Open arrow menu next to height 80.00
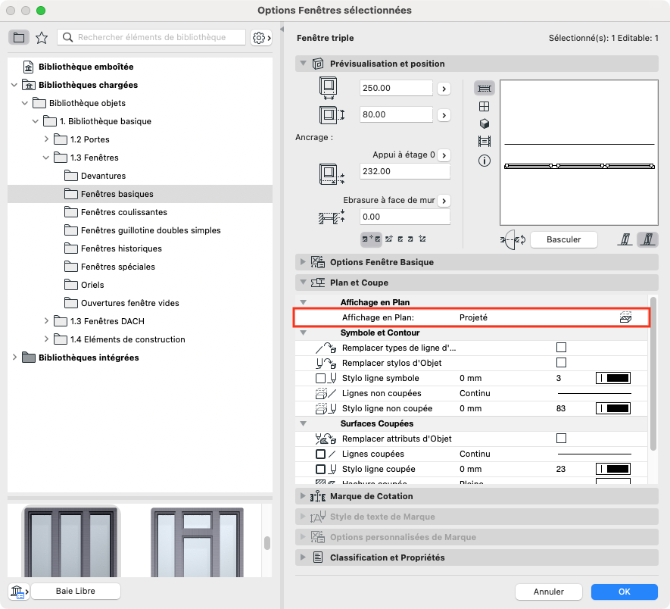This screenshot has width=670, height=609. pyautogui.click(x=444, y=115)
